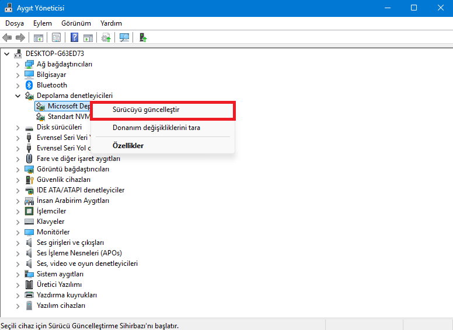Expand Yazılım cihazları category
The image size is (453, 330).
tap(18, 306)
